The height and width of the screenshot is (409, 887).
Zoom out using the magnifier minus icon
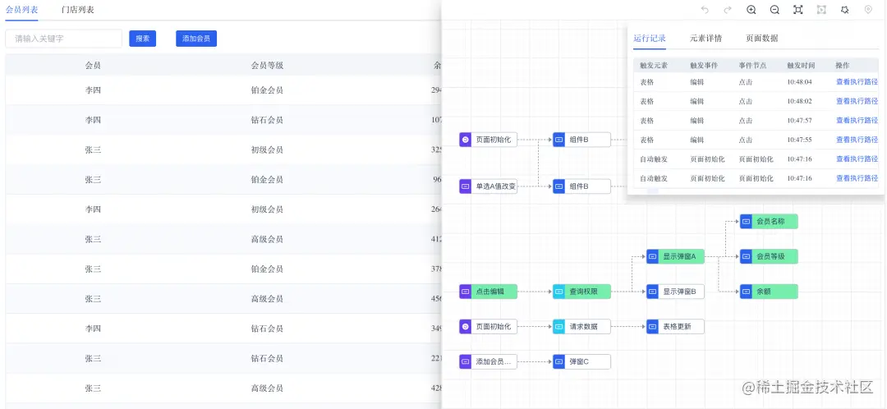pyautogui.click(x=774, y=10)
